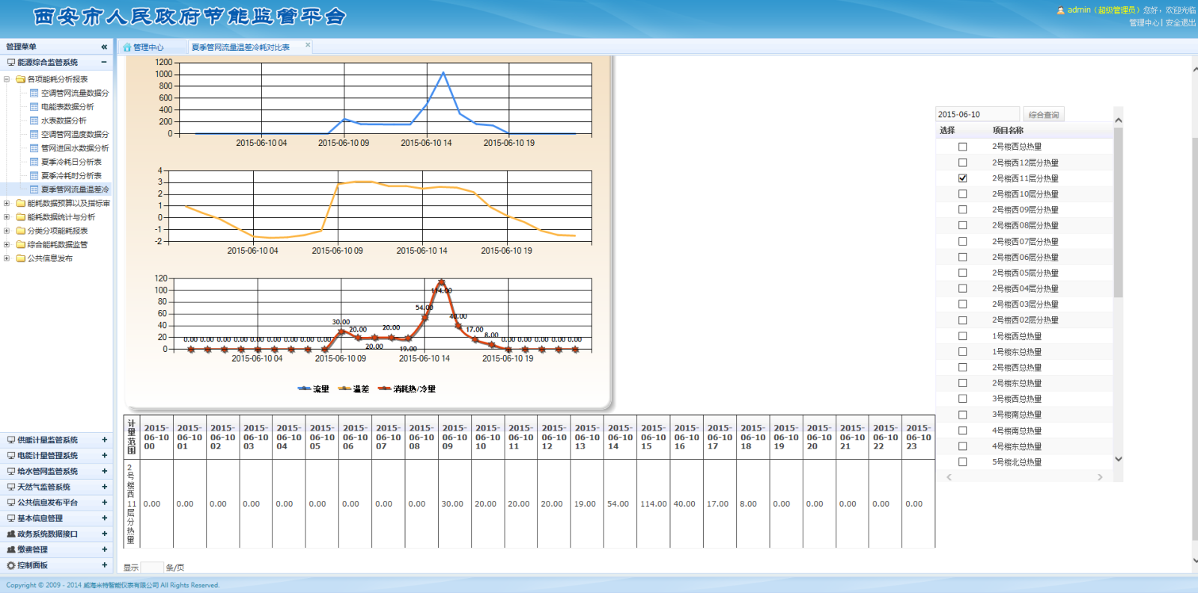Click the people icon beside 缴费管理
Image resolution: width=1198 pixels, height=593 pixels.
10,550
